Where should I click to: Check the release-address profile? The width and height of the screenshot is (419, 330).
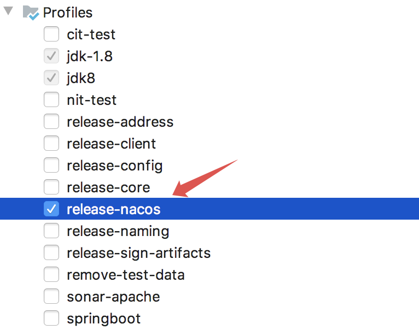pos(51,122)
